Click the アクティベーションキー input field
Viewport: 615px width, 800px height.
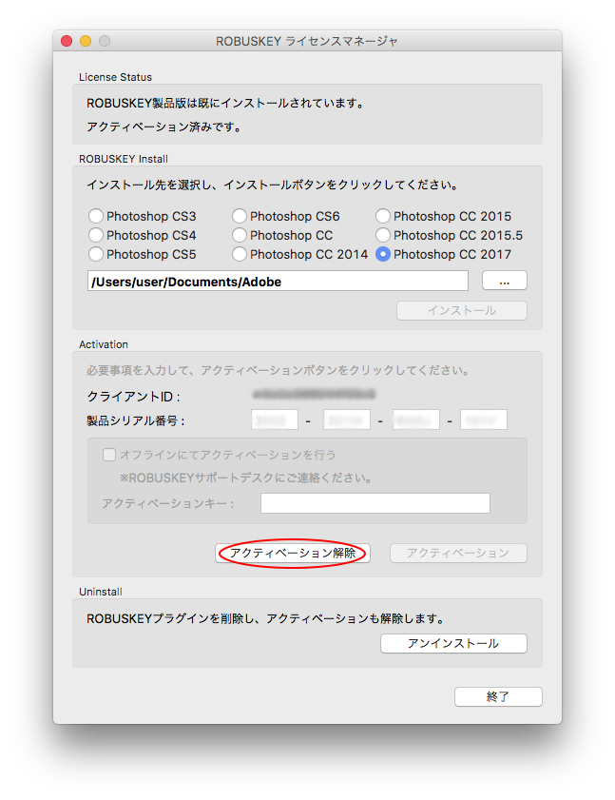coord(375,503)
